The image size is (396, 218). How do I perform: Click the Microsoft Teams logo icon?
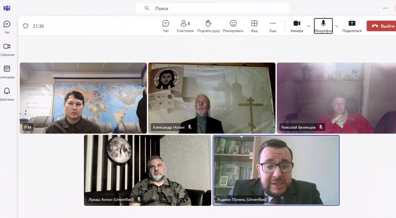point(7,8)
